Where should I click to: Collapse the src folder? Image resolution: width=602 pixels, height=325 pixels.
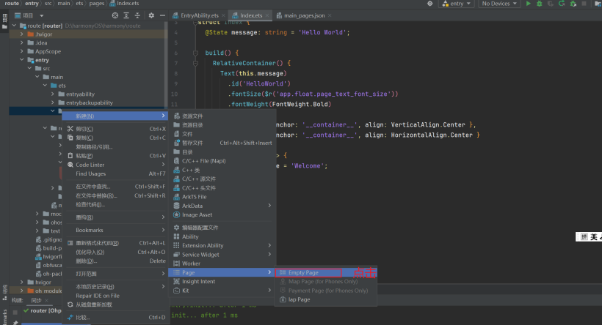coord(29,68)
